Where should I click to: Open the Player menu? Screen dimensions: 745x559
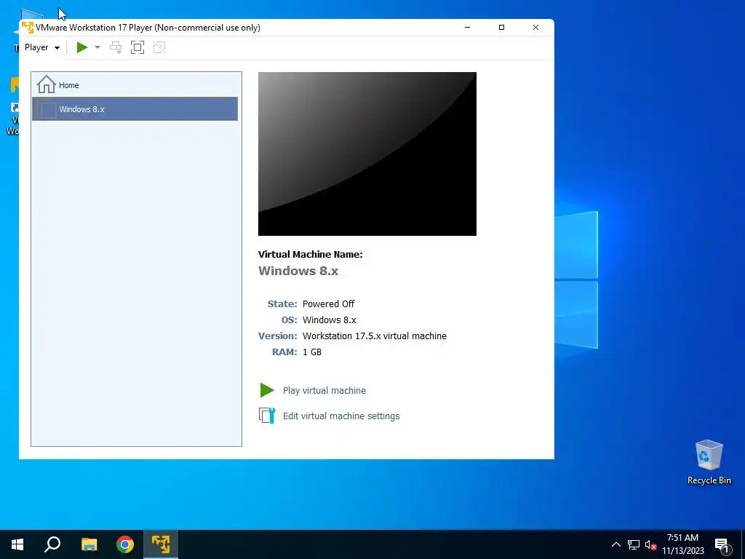[x=41, y=47]
